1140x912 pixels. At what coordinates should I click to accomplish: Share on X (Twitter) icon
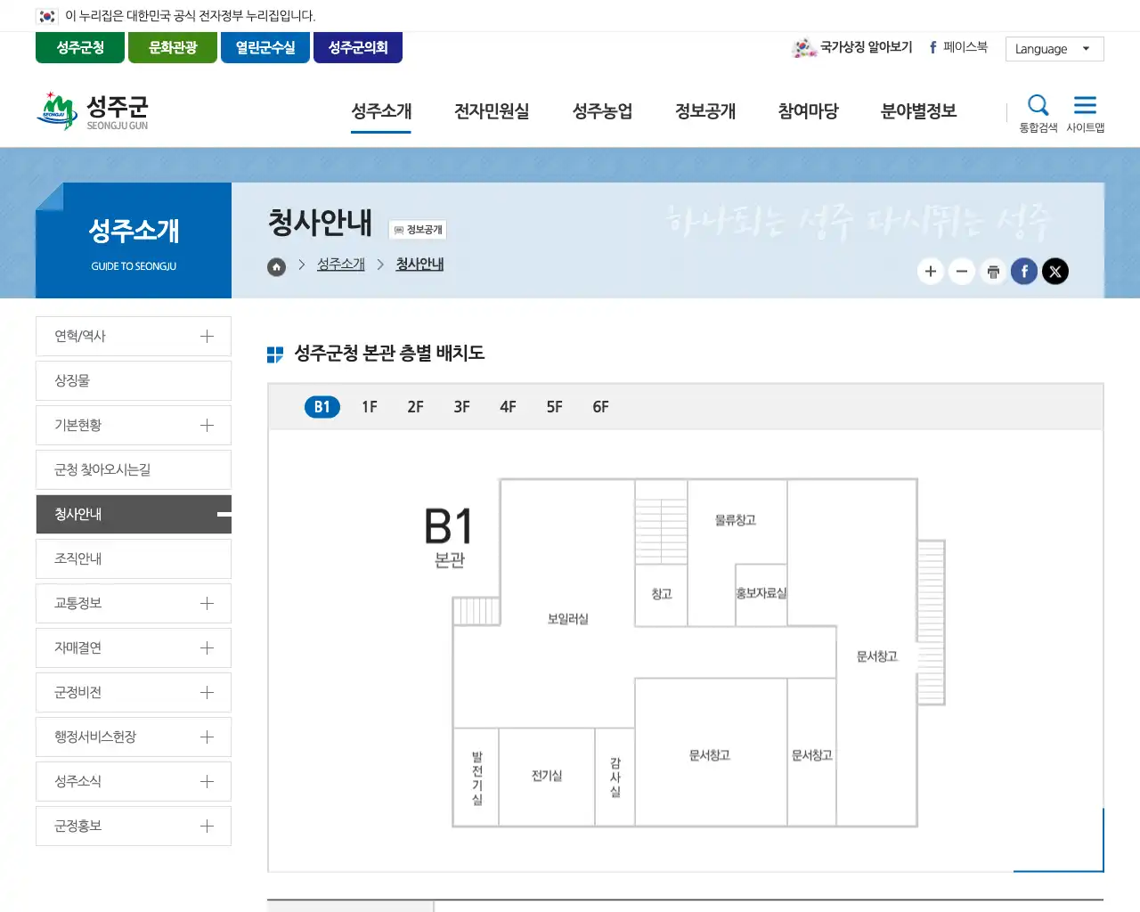coord(1055,272)
